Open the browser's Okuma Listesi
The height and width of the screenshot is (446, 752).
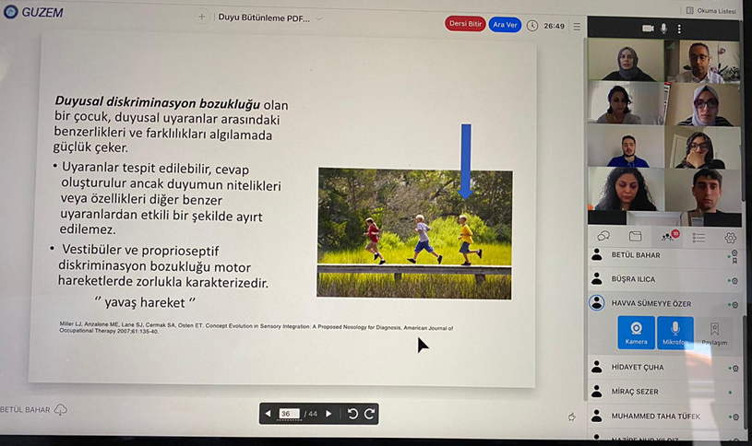(711, 10)
